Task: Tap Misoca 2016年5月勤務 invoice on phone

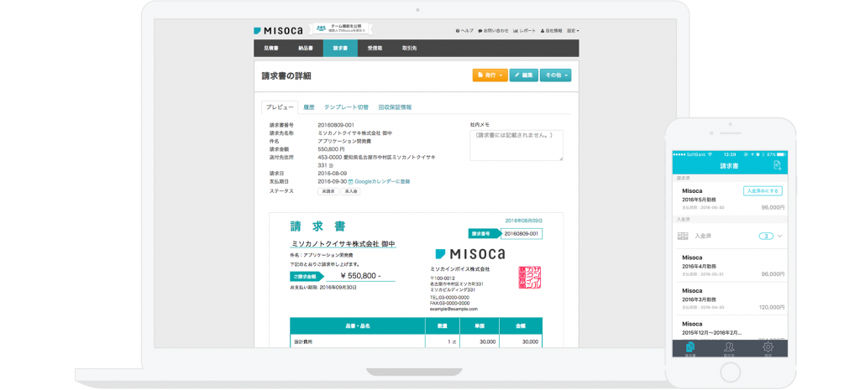Action: point(730,199)
